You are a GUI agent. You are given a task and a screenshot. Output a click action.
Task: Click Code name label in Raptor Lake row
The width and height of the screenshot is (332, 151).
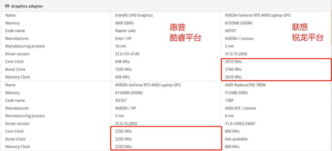(x=15, y=31)
